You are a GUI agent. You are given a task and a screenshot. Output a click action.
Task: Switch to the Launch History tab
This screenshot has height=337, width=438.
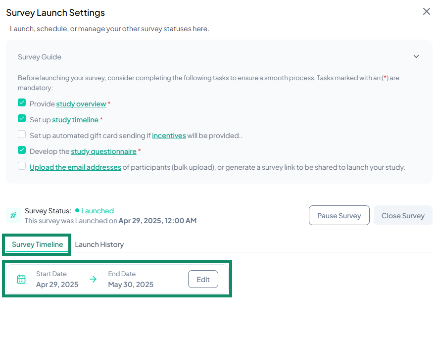(x=99, y=244)
